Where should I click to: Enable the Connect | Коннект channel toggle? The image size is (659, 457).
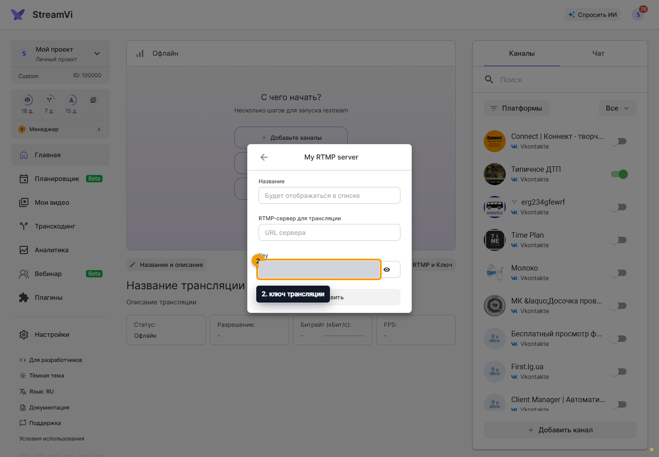tap(619, 141)
